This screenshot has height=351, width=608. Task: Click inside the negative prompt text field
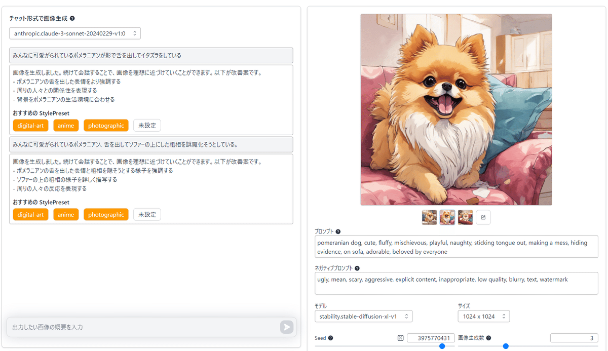(x=456, y=283)
